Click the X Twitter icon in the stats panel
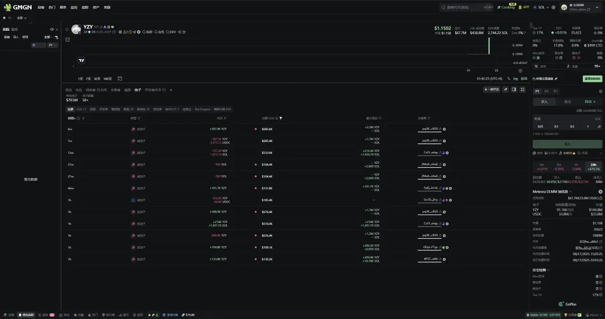 pos(536,66)
